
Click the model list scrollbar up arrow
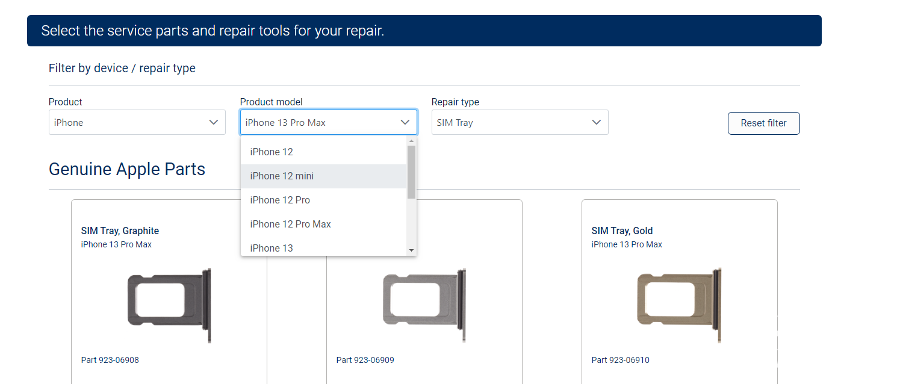[412, 141]
